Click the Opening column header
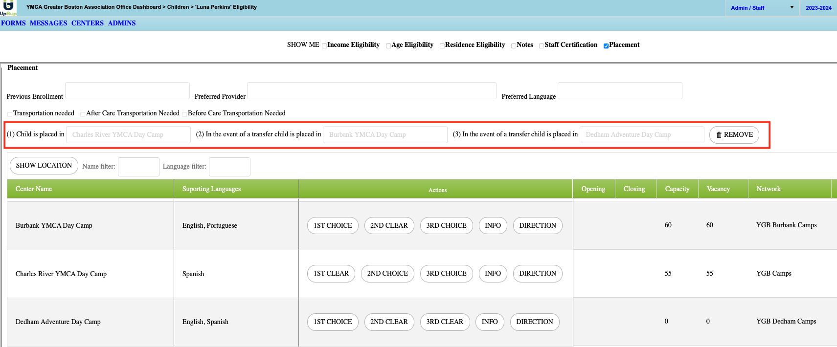 (593, 189)
